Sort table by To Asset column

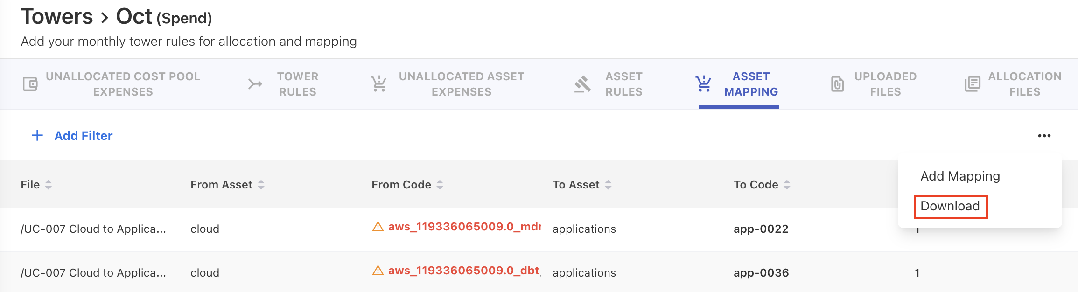(x=608, y=185)
